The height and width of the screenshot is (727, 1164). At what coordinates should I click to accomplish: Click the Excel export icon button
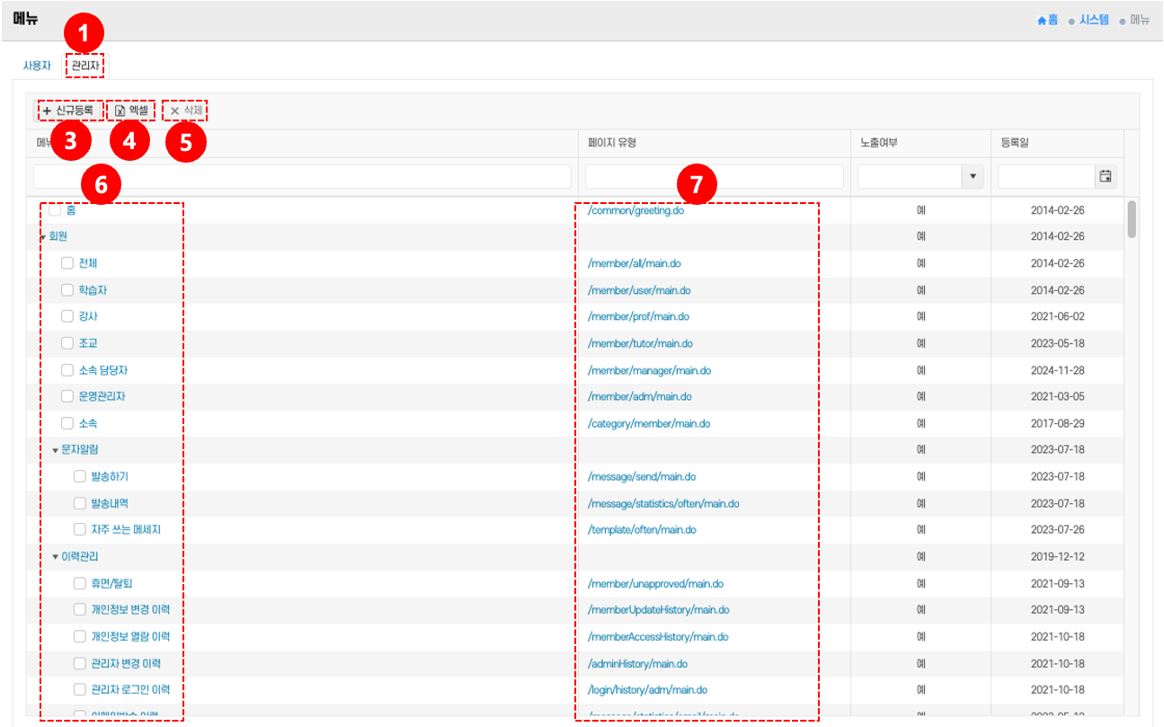tap(120, 111)
